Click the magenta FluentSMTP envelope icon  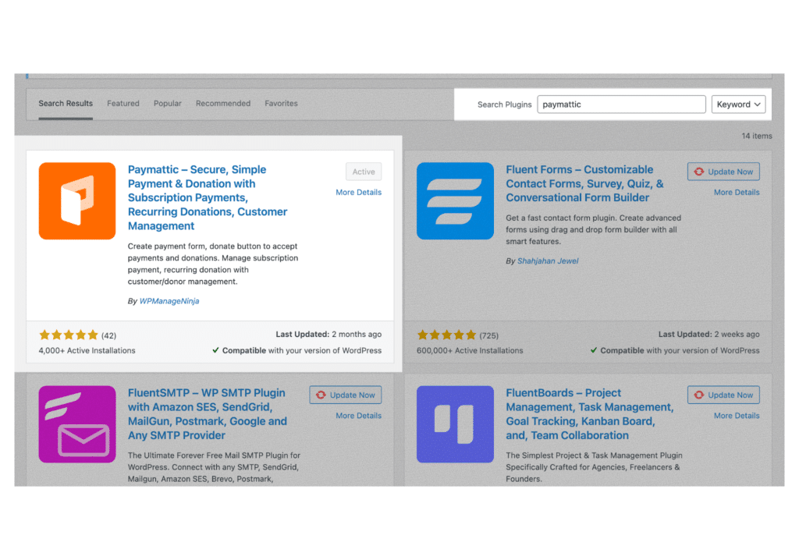pos(77,424)
